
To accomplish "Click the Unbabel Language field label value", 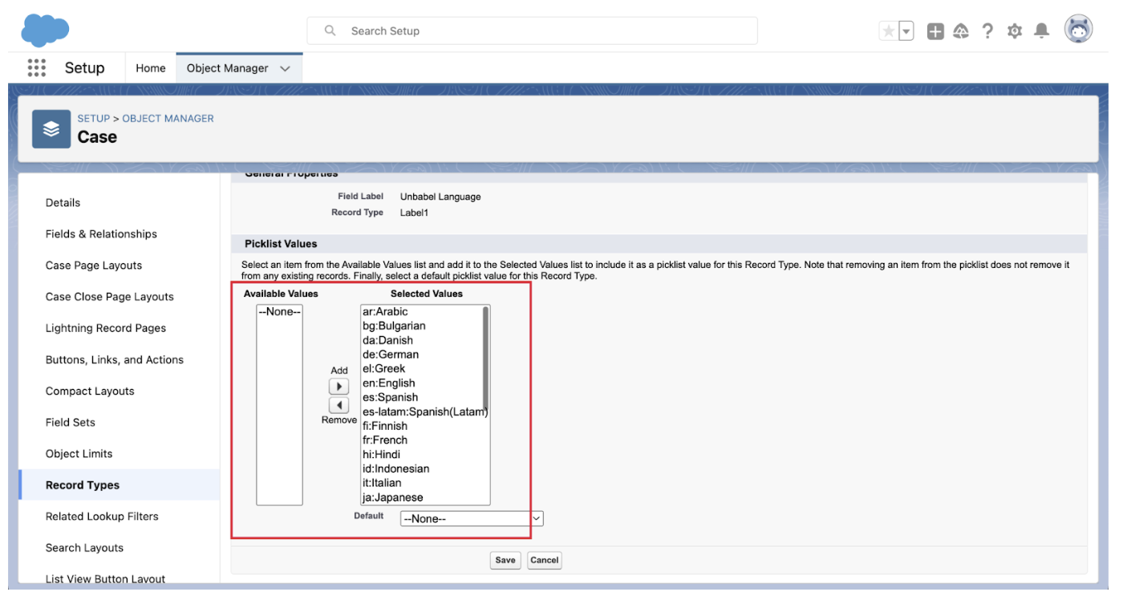I will click(440, 197).
